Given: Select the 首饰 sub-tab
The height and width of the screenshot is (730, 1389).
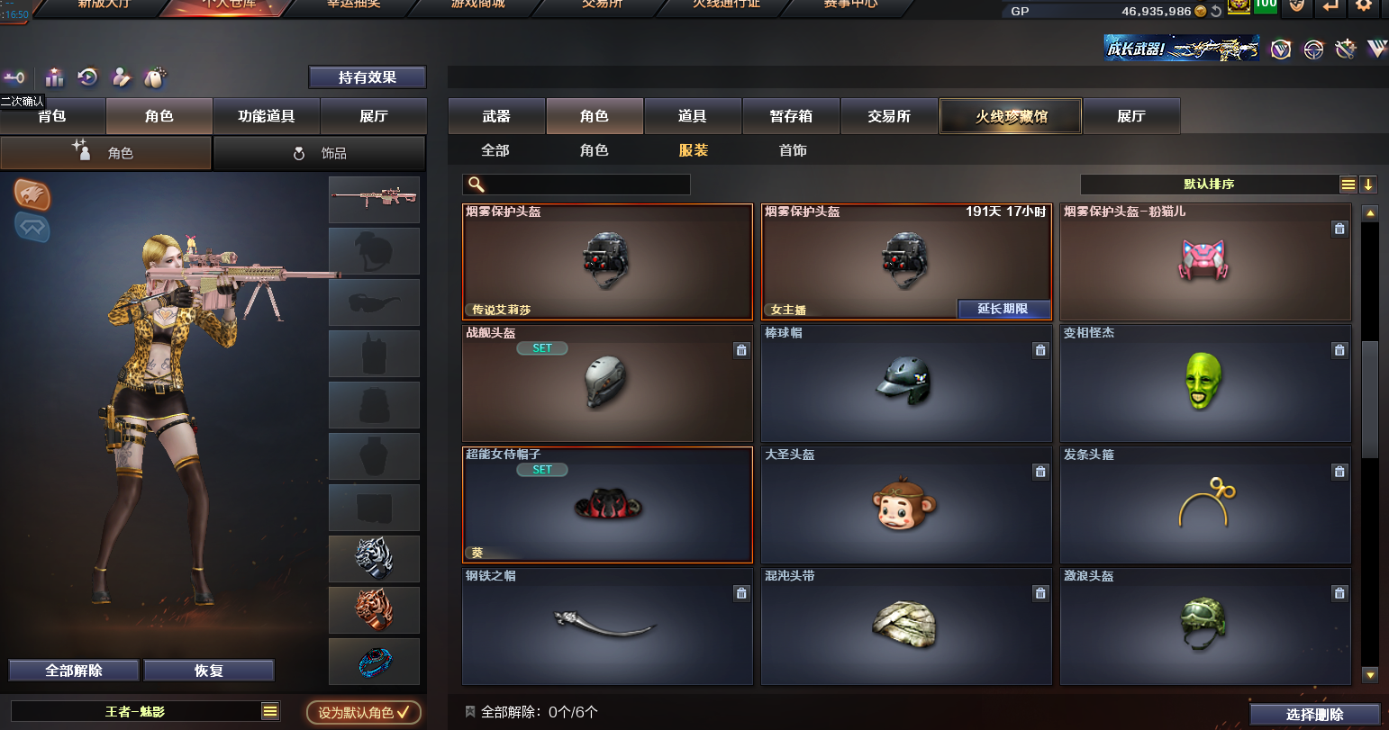Looking at the screenshot, I should 793,150.
